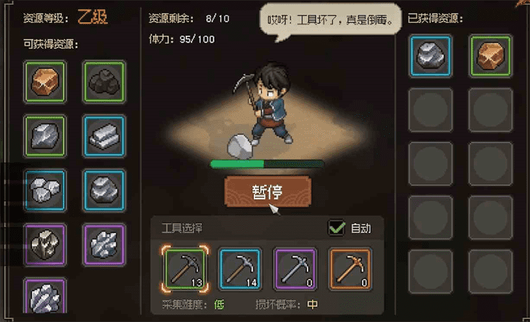Click the black coal resource icon
The image size is (530, 322).
104,81
